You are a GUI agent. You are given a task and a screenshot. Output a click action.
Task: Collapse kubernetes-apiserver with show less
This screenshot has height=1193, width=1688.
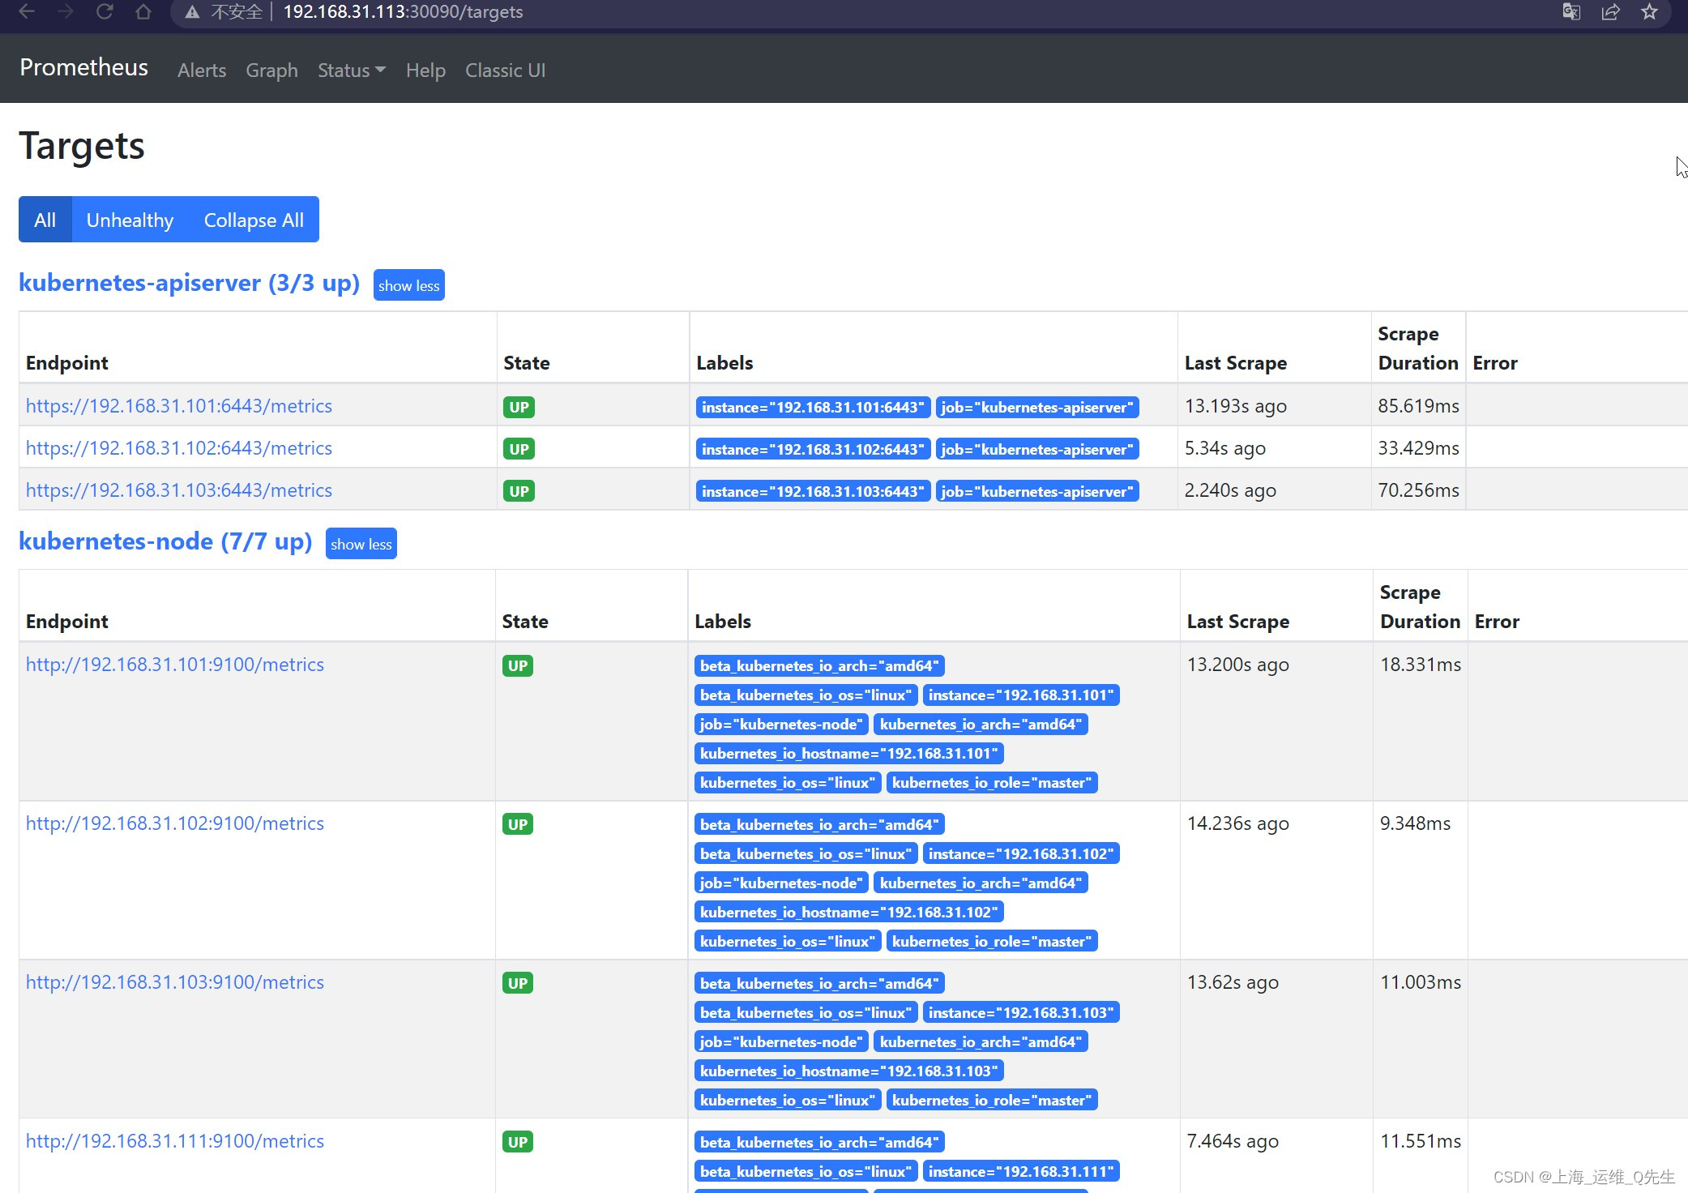pyautogui.click(x=408, y=285)
